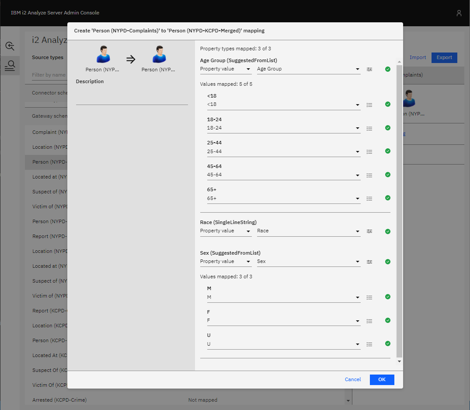Click the green check status for 65+

tap(387, 198)
